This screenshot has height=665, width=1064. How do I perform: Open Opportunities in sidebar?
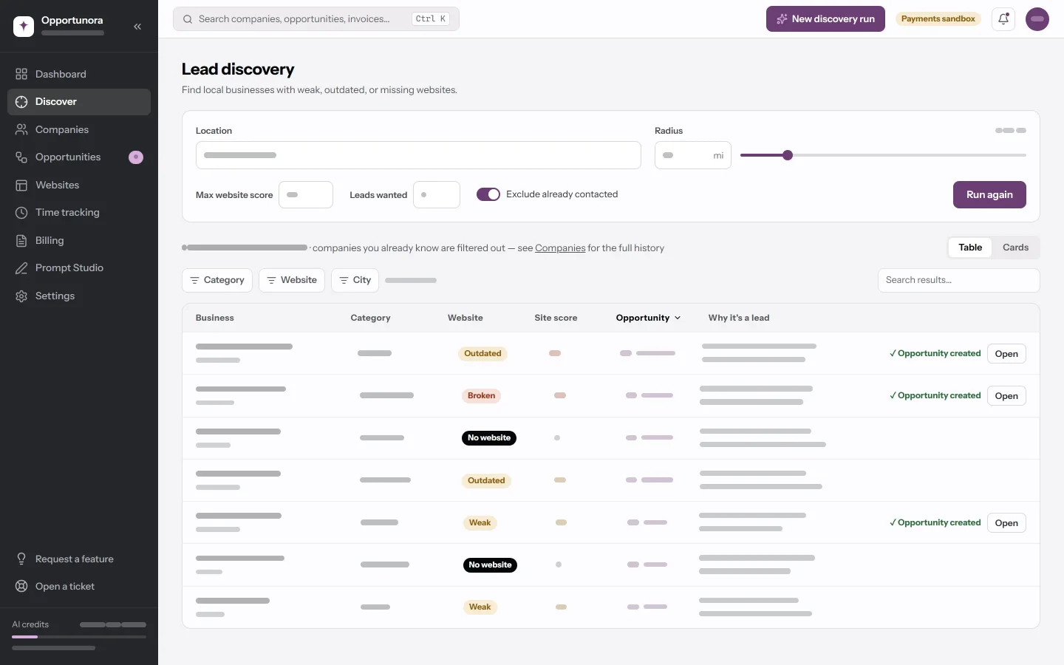(79, 157)
